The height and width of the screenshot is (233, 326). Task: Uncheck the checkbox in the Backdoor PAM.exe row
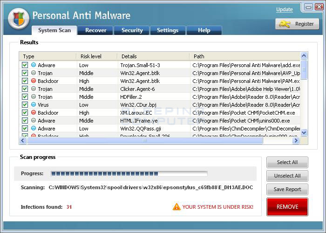[x=25, y=81]
